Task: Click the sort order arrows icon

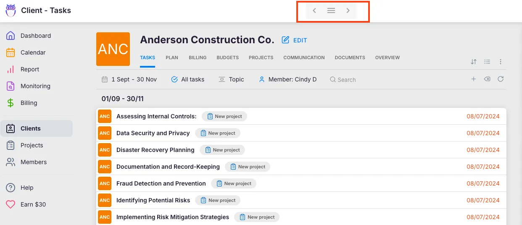Action: coord(474,62)
